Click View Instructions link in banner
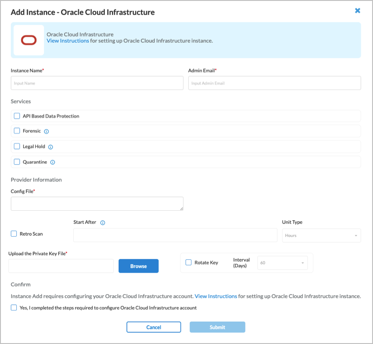Viewport: 373px width, 344px height. click(68, 40)
